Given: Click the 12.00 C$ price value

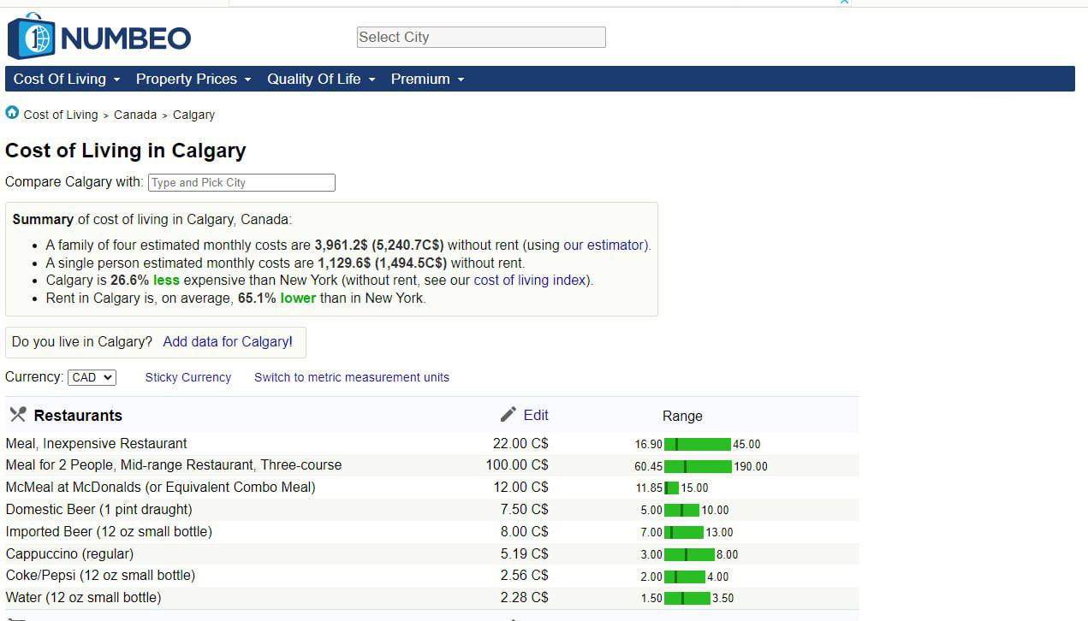Looking at the screenshot, I should [x=520, y=488].
